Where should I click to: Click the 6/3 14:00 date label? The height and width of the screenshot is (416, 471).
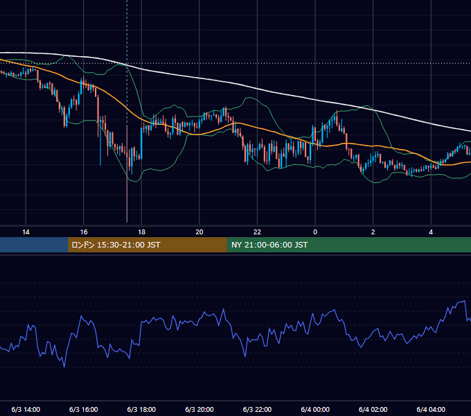click(26, 409)
